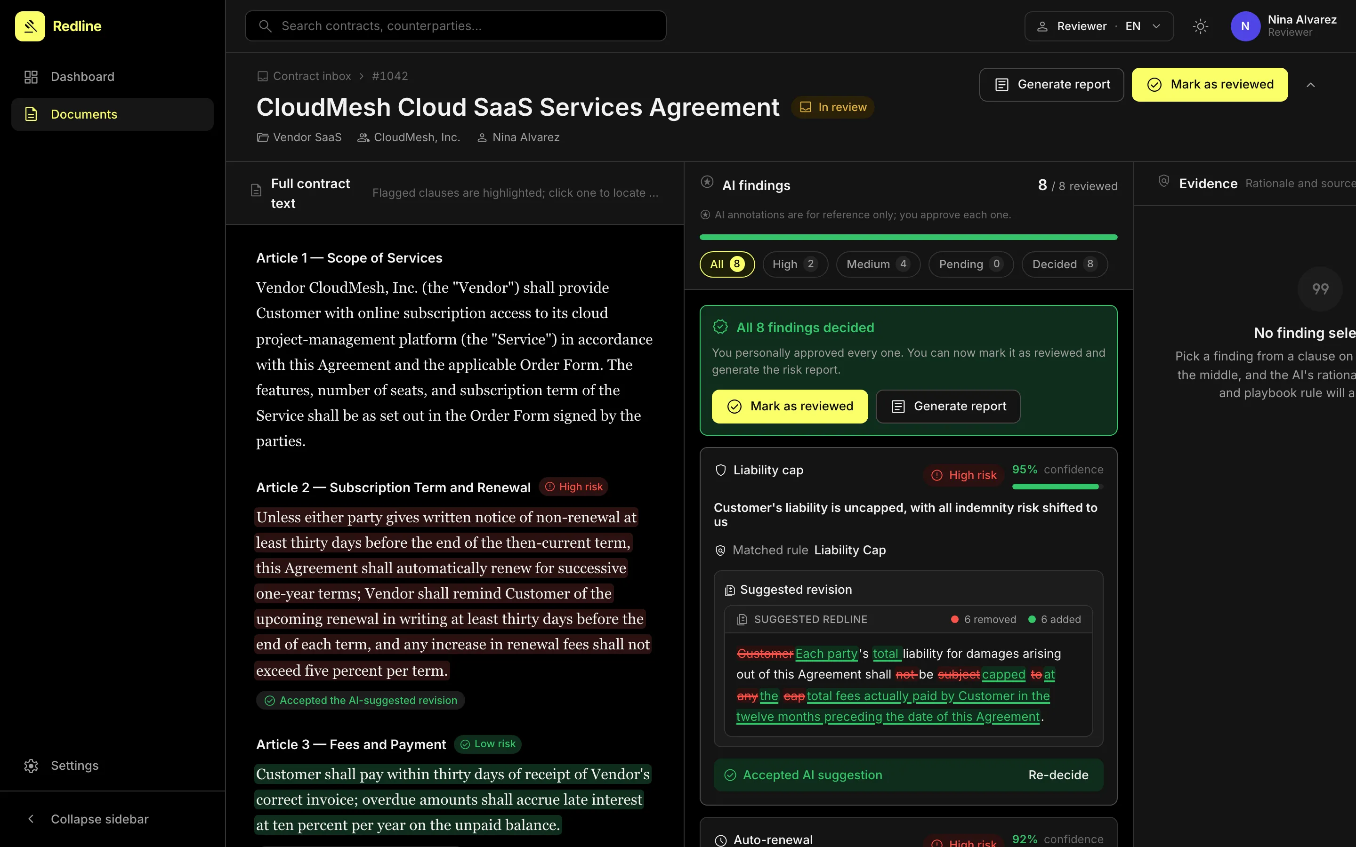
Task: Open the Dashboard grid icon
Action: [x=31, y=77]
